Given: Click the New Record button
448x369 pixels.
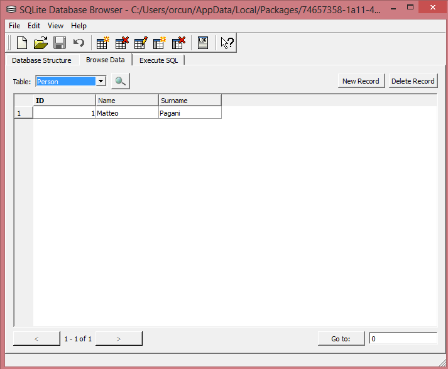Looking at the screenshot, I should pyautogui.click(x=361, y=81).
